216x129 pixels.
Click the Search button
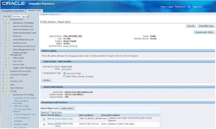point(191,26)
